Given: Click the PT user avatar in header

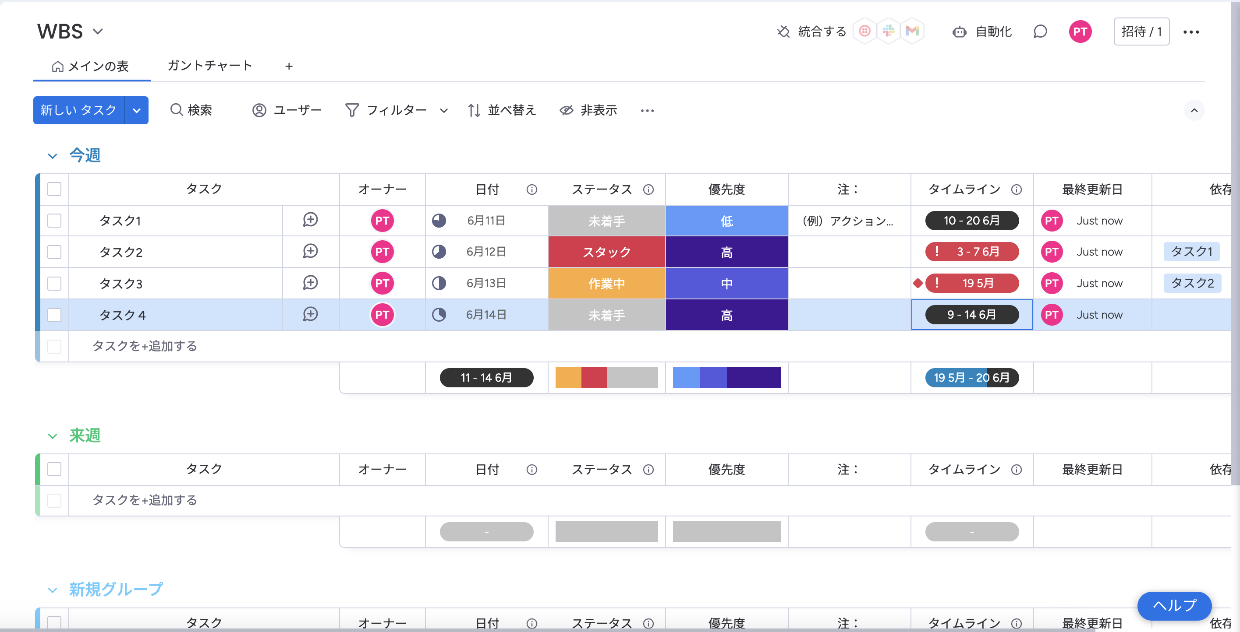Looking at the screenshot, I should point(1080,32).
